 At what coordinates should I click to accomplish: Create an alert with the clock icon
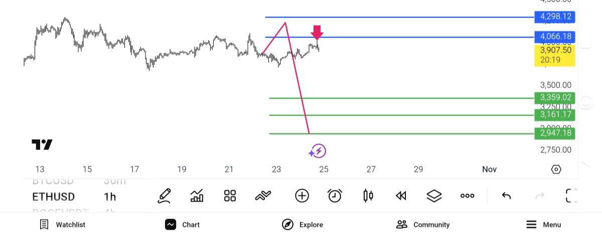[x=335, y=196]
